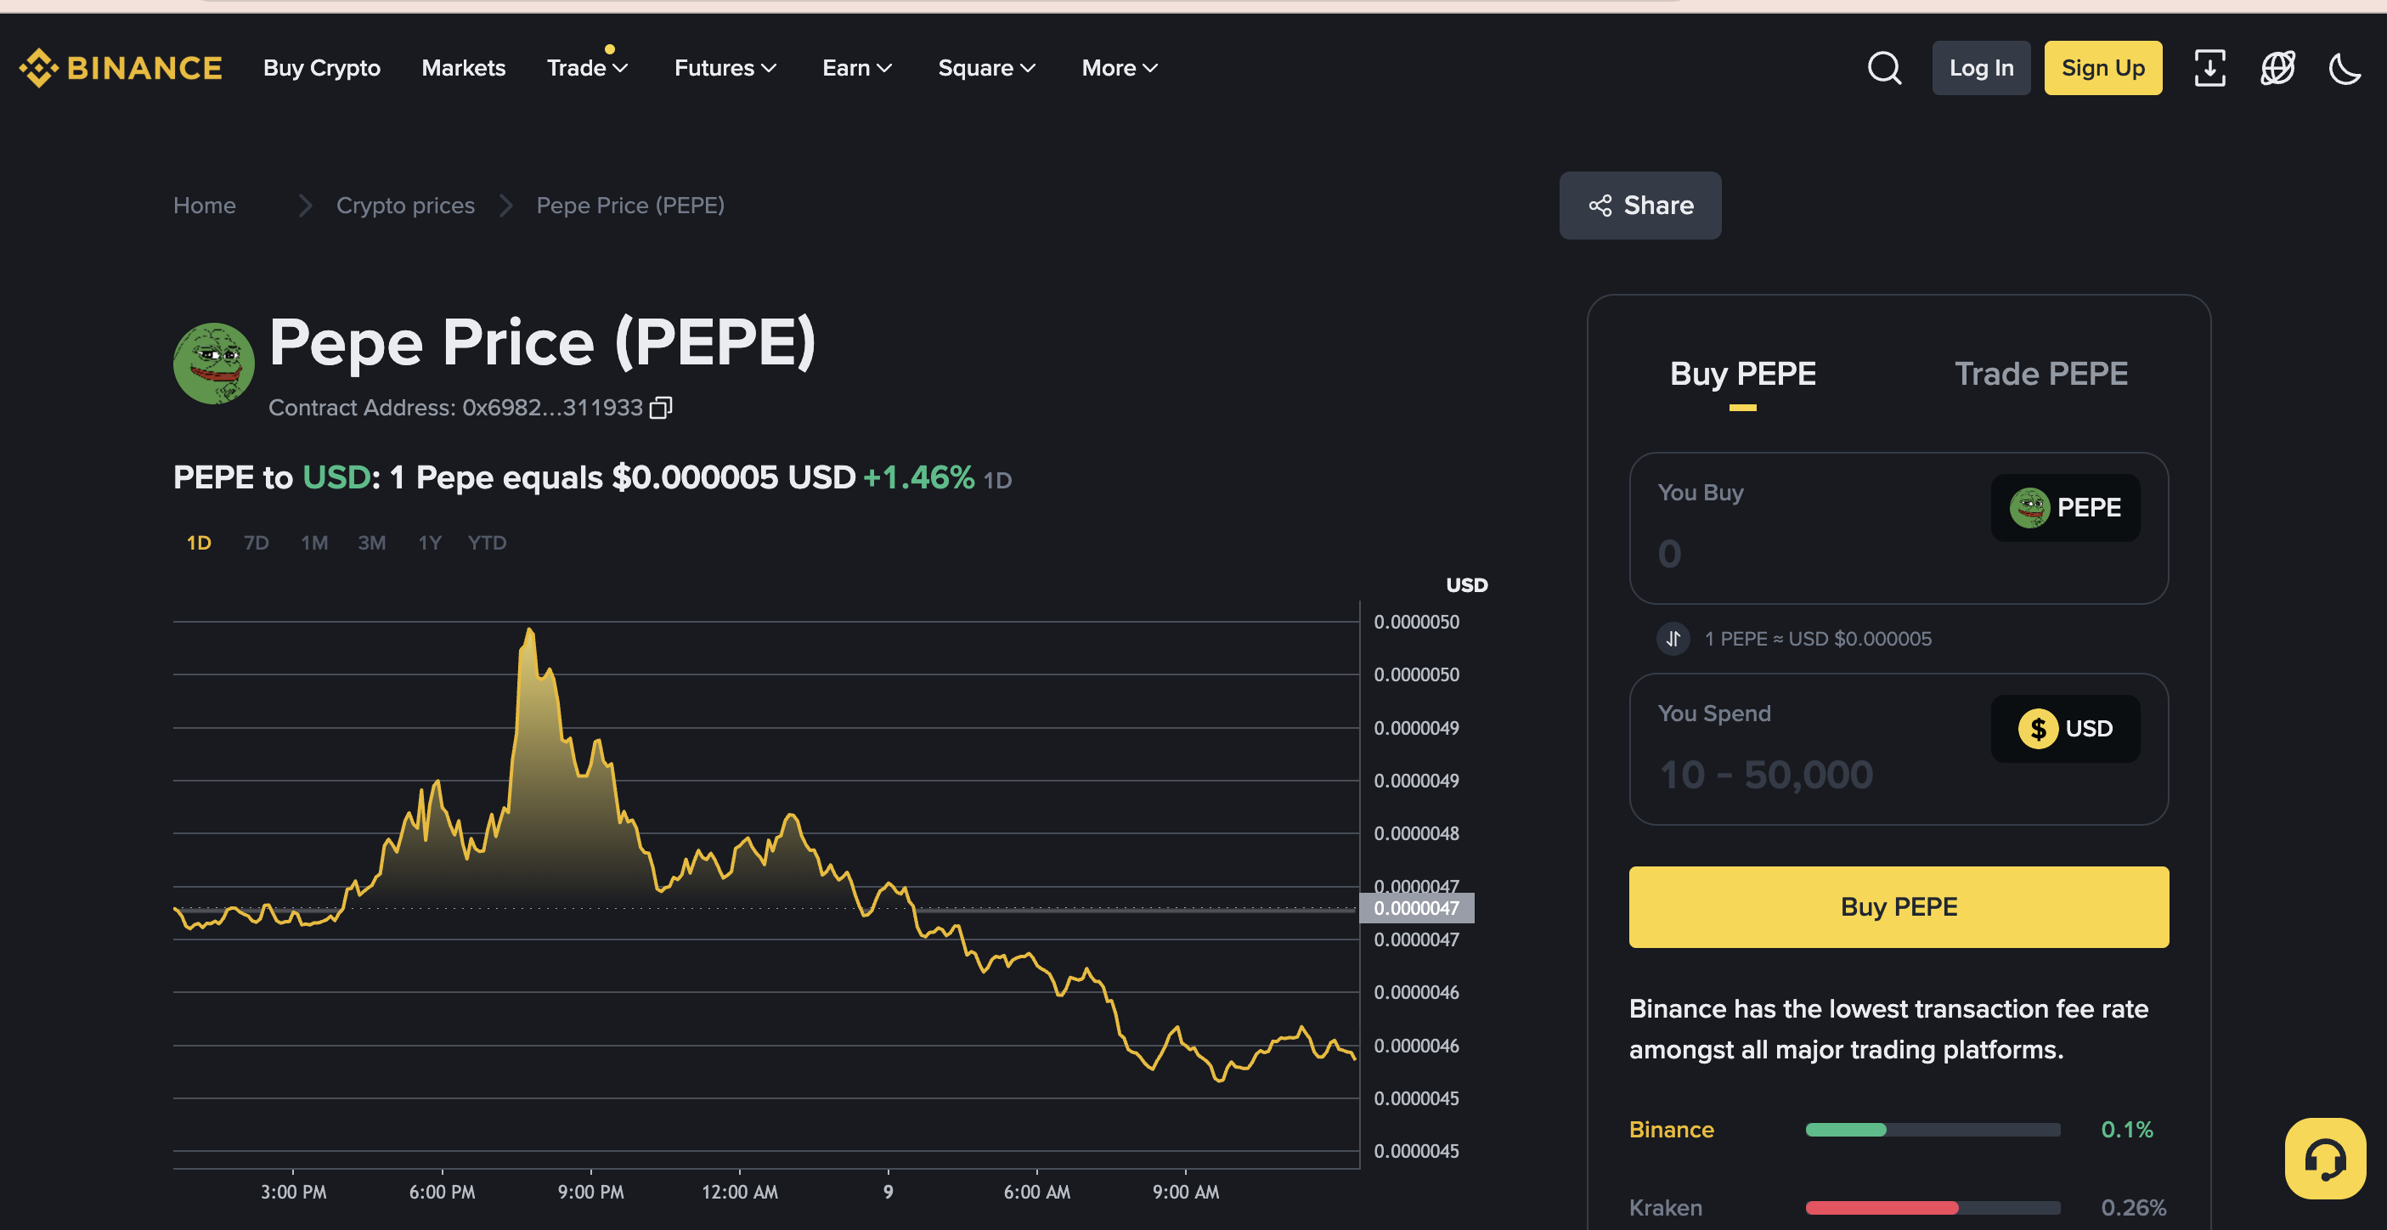
Task: Copy the contract address icon
Action: point(661,408)
